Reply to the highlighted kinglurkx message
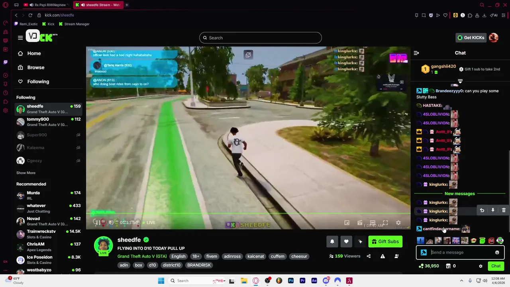Viewport: 510px width, 287px height. pyautogui.click(x=482, y=210)
